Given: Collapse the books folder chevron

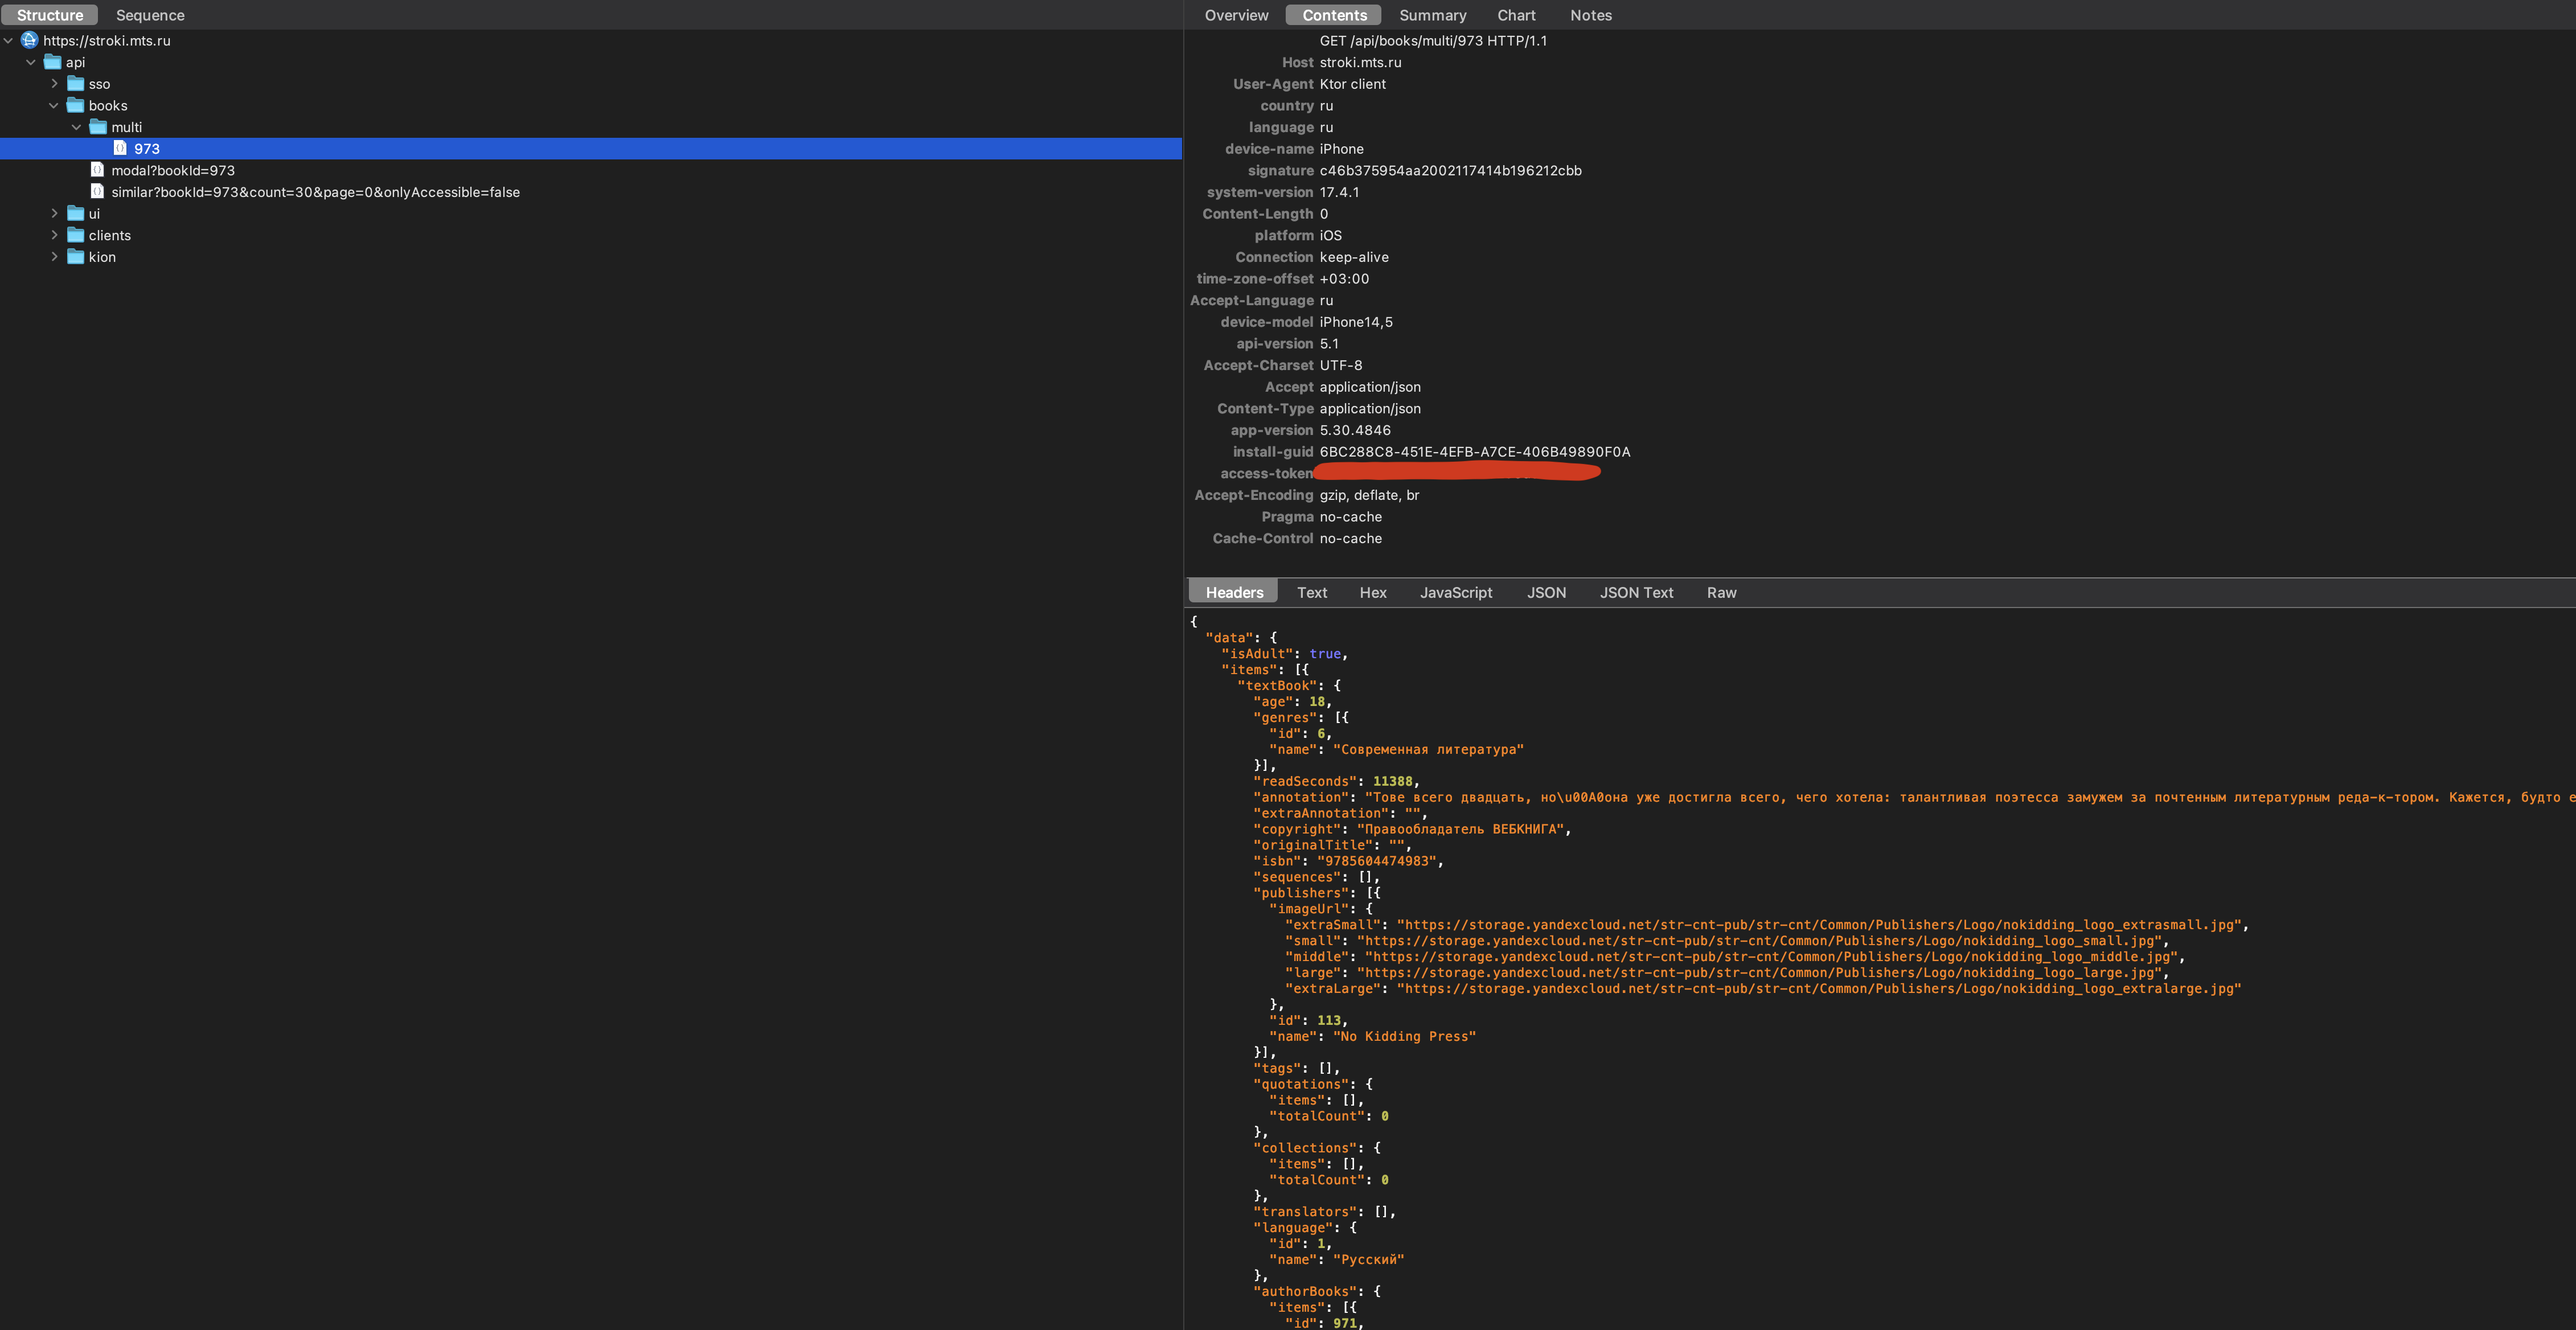Looking at the screenshot, I should (x=54, y=105).
